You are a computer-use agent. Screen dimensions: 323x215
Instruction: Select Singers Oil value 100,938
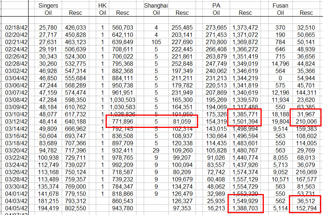coord(48,158)
